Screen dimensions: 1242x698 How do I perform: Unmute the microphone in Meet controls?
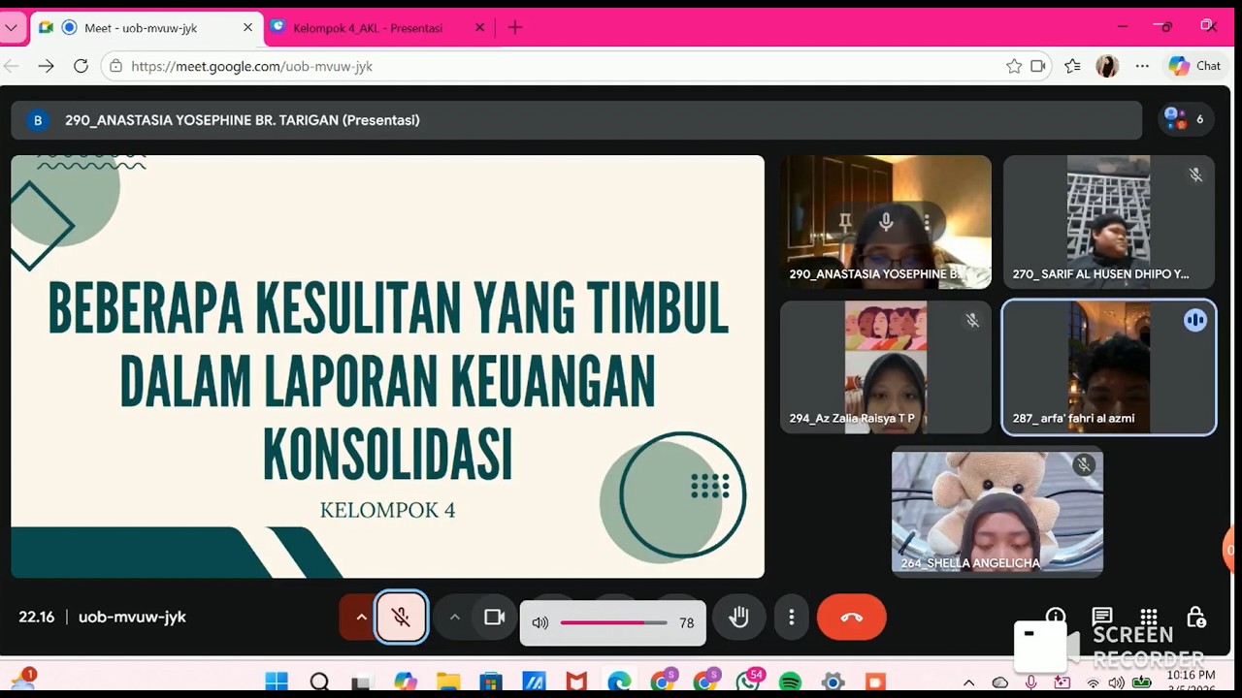coord(401,617)
